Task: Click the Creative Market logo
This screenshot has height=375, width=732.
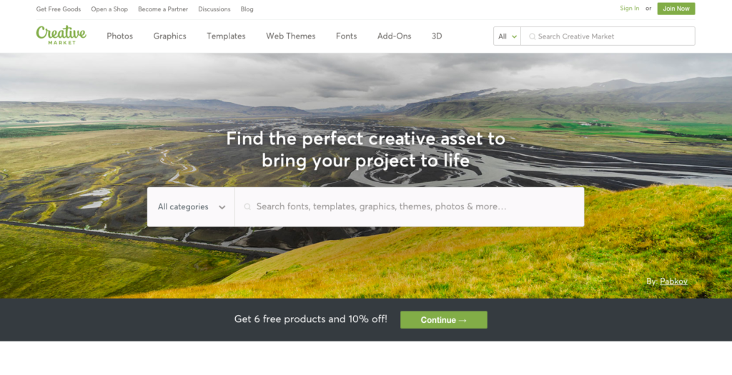Action: coord(61,35)
